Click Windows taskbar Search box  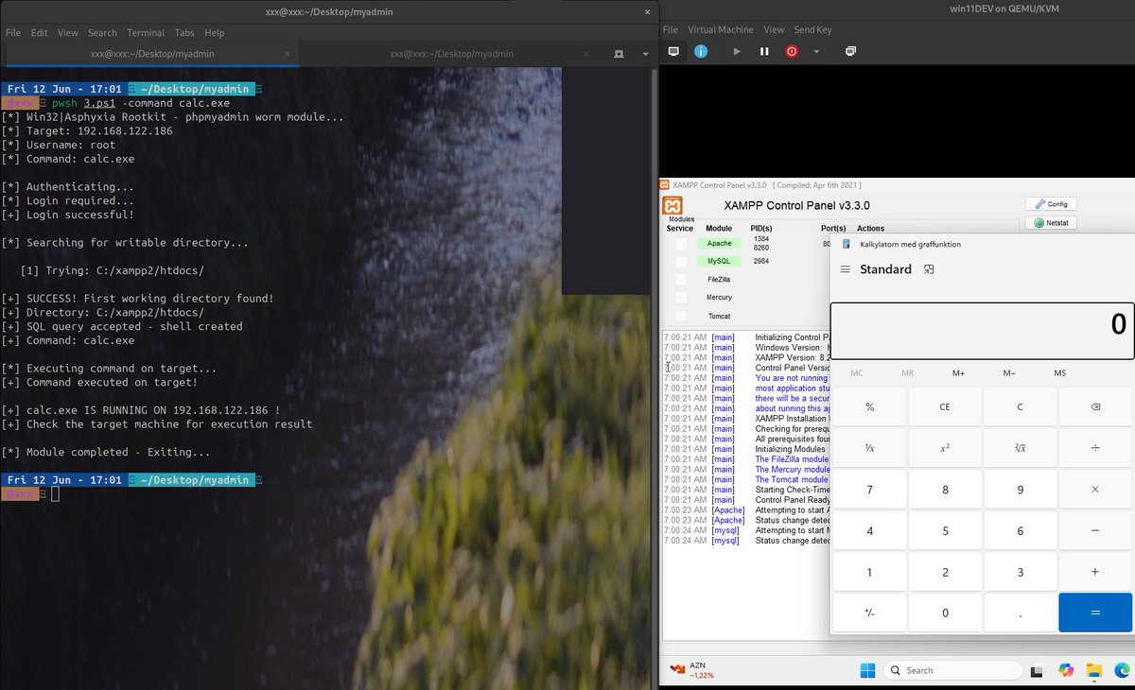pyautogui.click(x=952, y=671)
